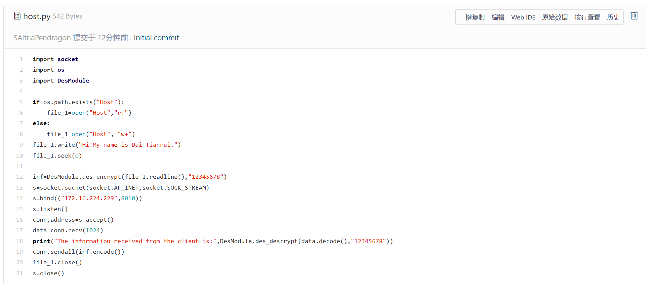This screenshot has width=651, height=291.
Task: Click the 542 Bytes file size label
Action: 67,16
